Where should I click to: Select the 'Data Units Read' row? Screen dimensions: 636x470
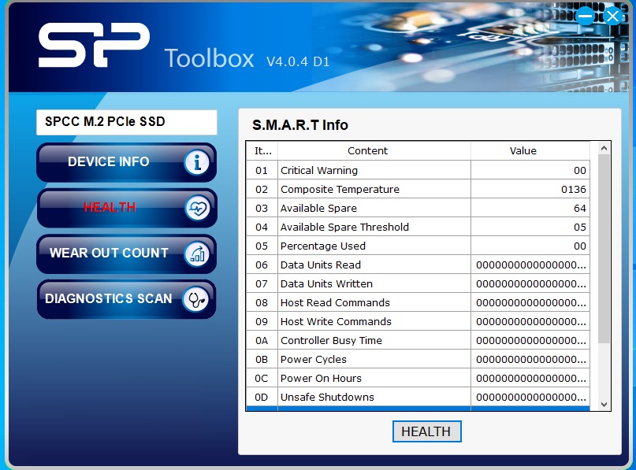(x=418, y=265)
